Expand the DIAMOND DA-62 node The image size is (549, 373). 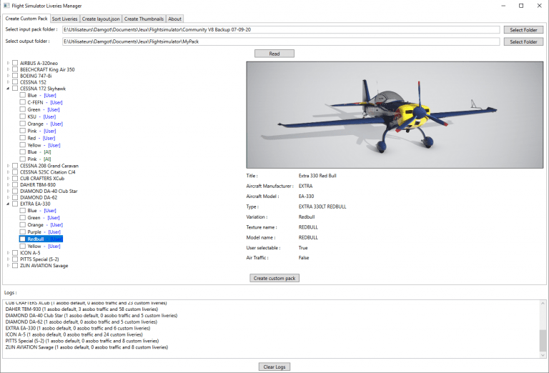tap(8, 197)
